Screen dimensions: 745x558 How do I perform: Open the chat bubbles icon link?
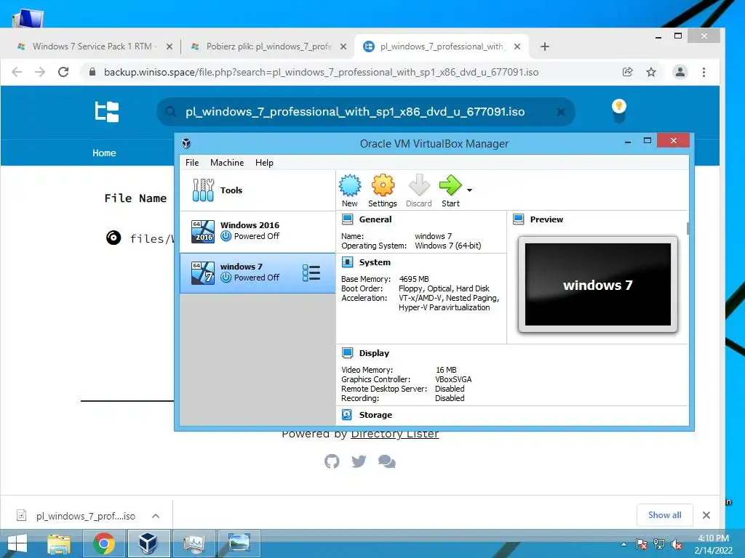[x=387, y=461]
